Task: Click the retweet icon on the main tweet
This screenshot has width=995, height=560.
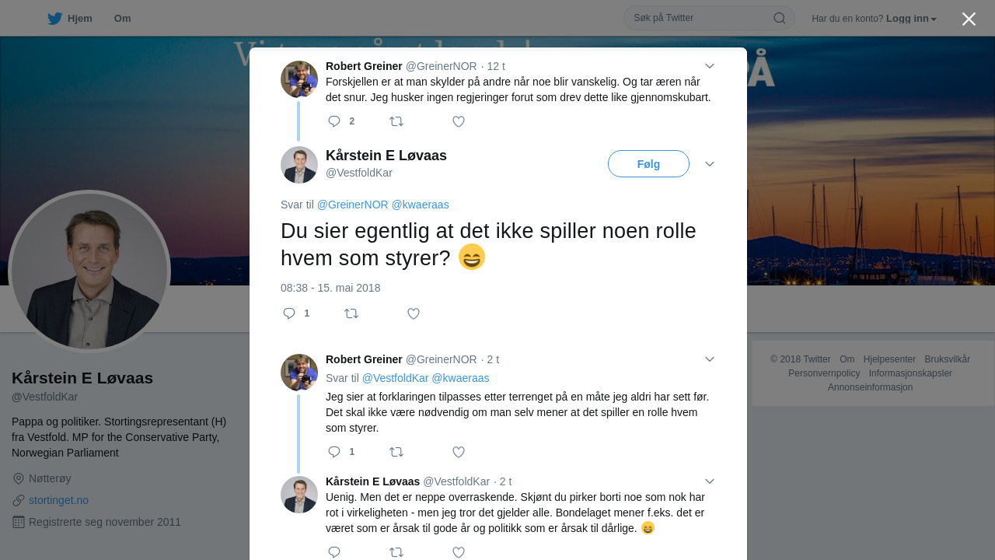Action: pyautogui.click(x=351, y=313)
